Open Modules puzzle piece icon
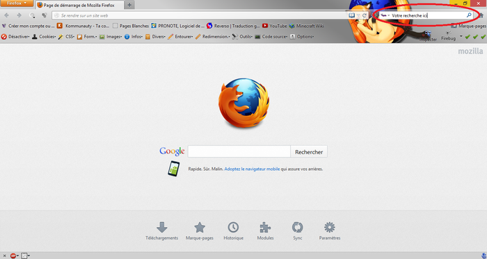 265,231
